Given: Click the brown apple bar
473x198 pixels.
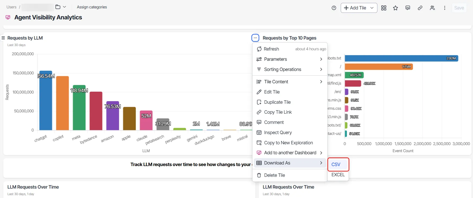Looking at the screenshot, I should click(x=129, y=119).
